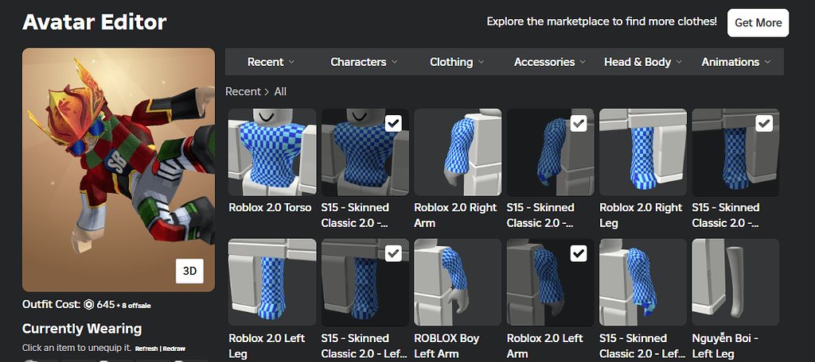This screenshot has width=815, height=362.
Task: Toggle checkmark on Roblox 2.0 Left Arm item
Action: coord(579,253)
